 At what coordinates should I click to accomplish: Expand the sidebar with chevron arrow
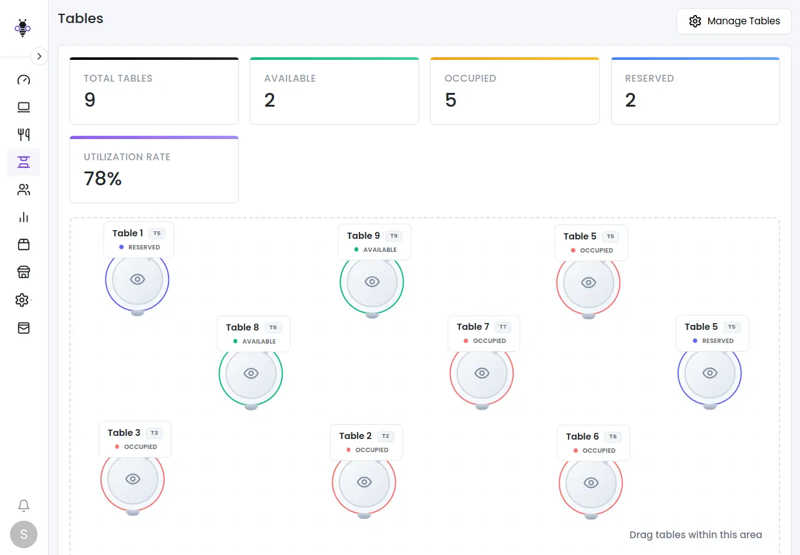[x=39, y=56]
